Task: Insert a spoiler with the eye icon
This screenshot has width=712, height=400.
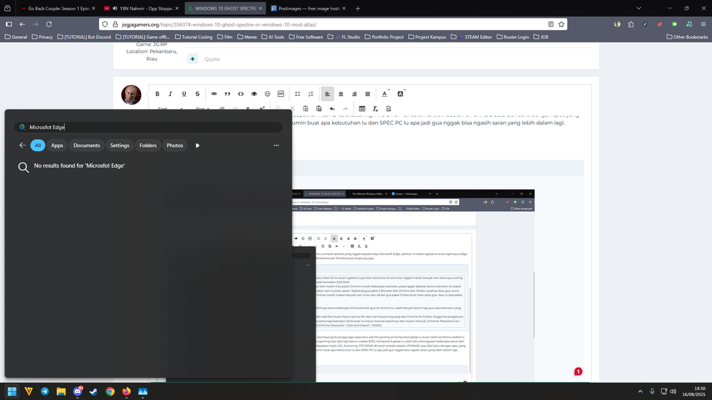Action: click(254, 94)
